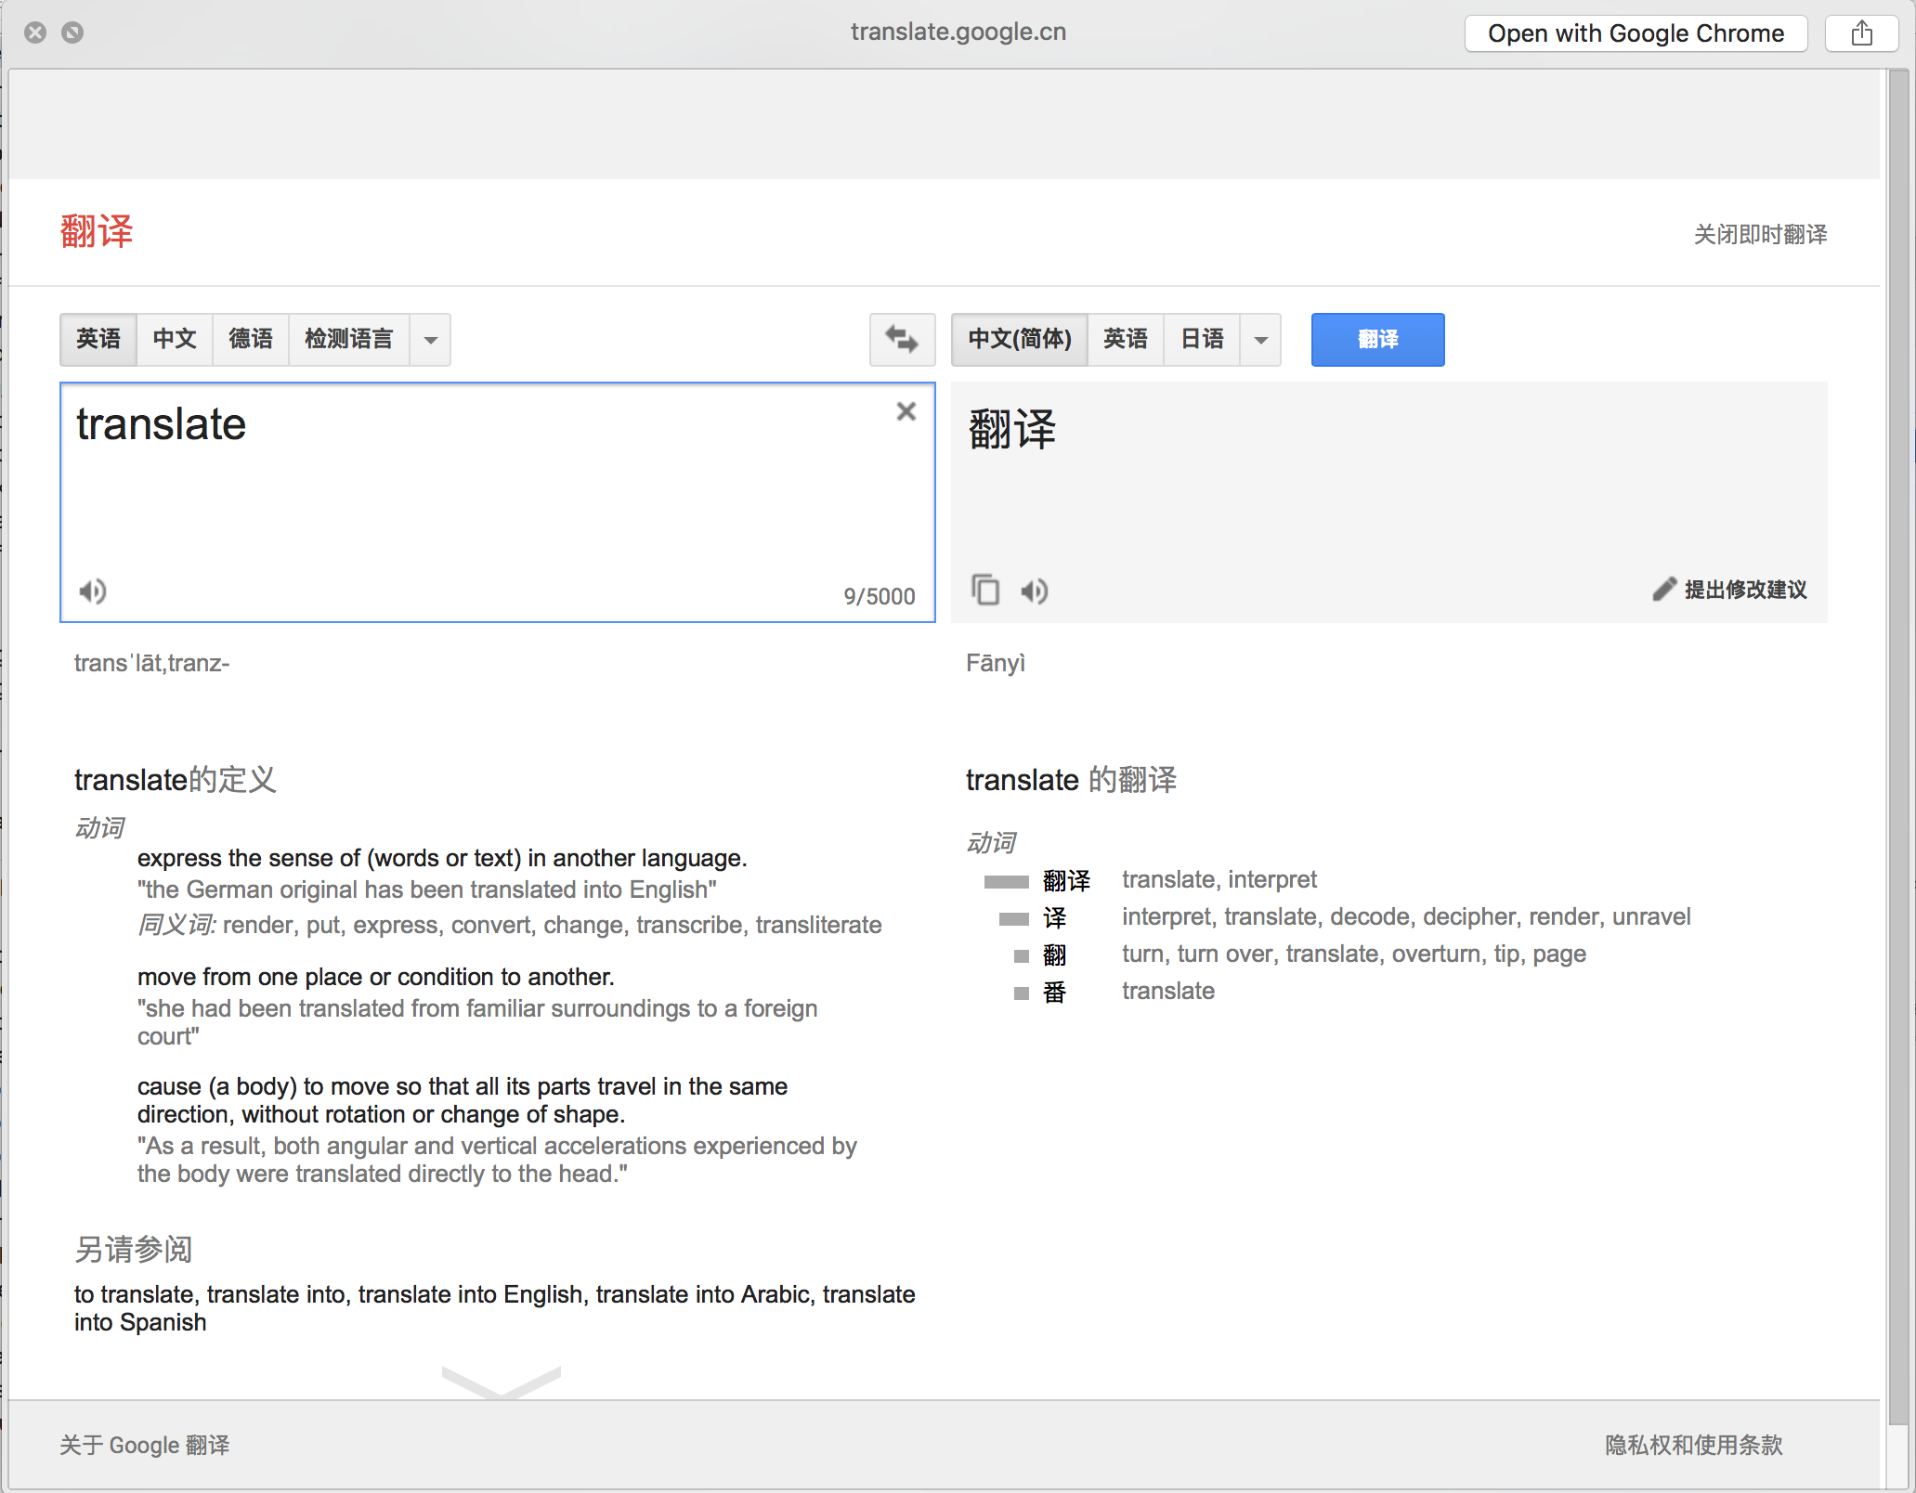The width and height of the screenshot is (1916, 1493).
Task: Click the share icon in title bar
Action: (1861, 34)
